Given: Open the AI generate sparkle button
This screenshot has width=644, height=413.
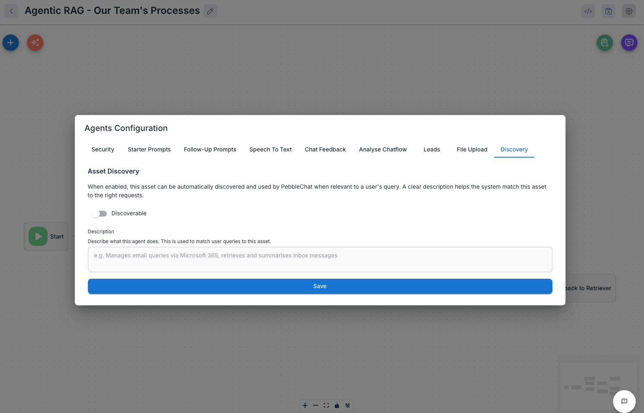Looking at the screenshot, I should 35,43.
